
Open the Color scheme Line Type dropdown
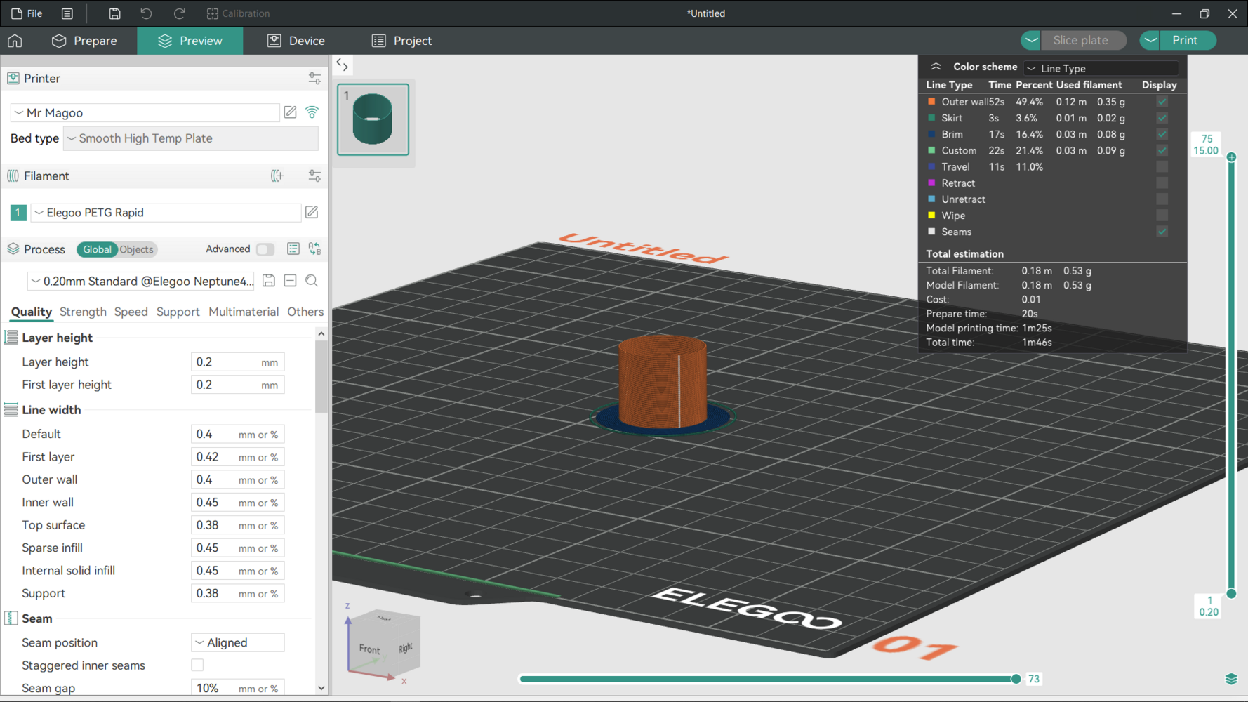1100,68
